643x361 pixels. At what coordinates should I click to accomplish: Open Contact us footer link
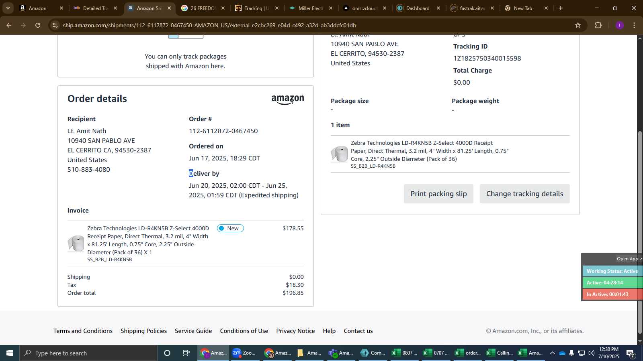[x=358, y=331]
